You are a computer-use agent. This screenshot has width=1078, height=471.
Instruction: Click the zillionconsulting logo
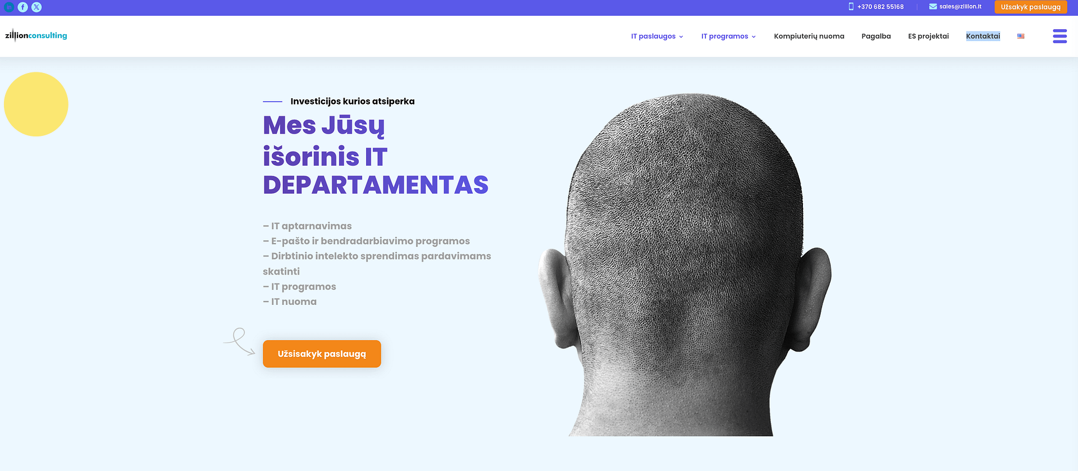tap(36, 35)
